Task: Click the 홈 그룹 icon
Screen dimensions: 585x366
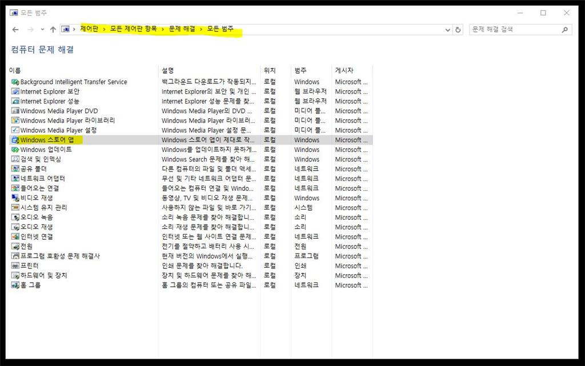Action: pos(15,285)
